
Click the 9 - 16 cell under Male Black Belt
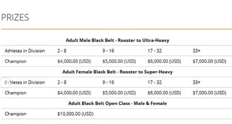108,51
